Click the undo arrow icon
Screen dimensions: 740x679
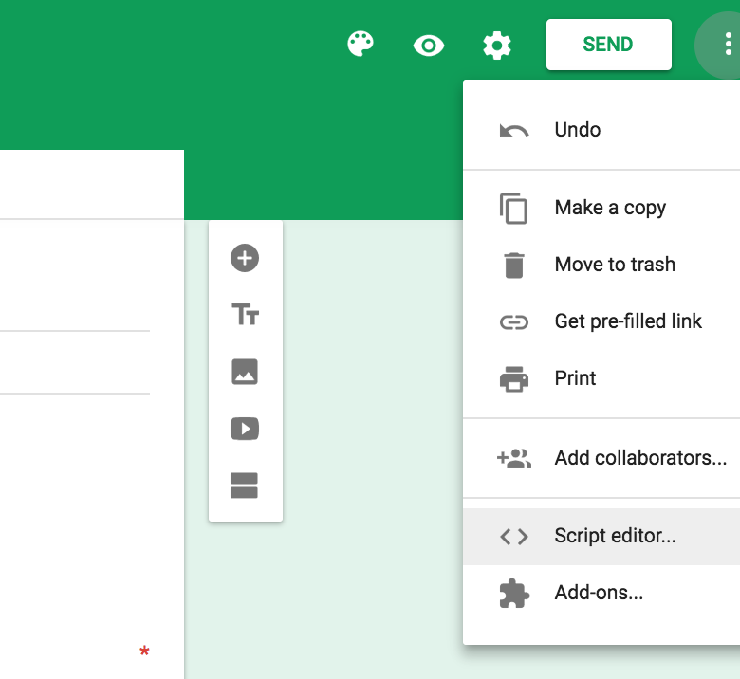(x=514, y=131)
